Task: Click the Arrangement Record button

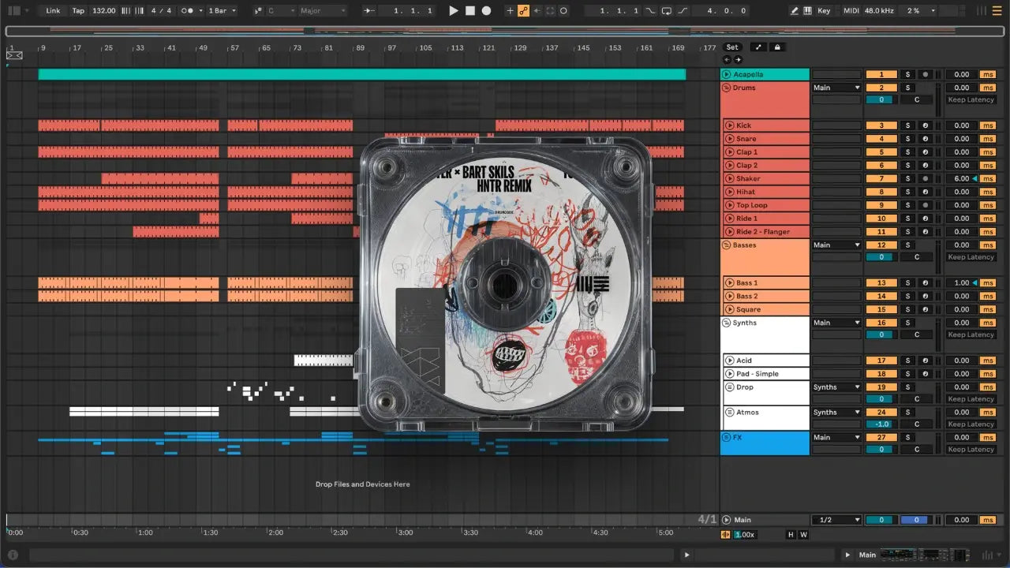Action: coord(486,11)
